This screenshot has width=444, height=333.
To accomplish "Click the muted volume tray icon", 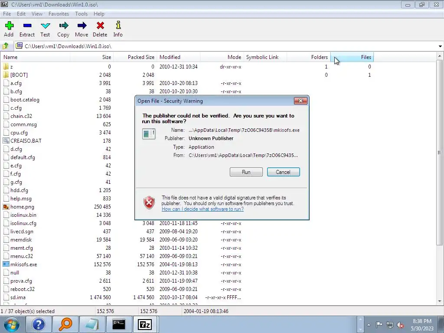I will [400, 325].
